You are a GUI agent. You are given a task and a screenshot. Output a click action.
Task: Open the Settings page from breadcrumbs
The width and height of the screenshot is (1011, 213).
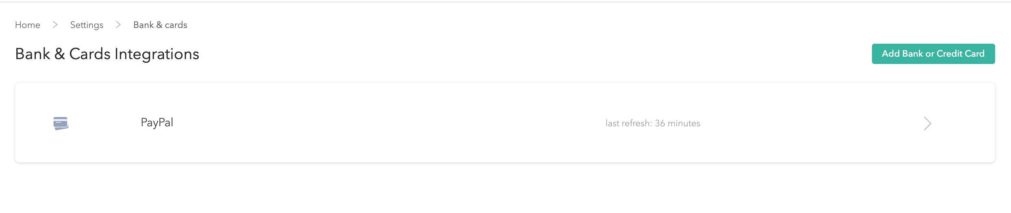pos(87,25)
